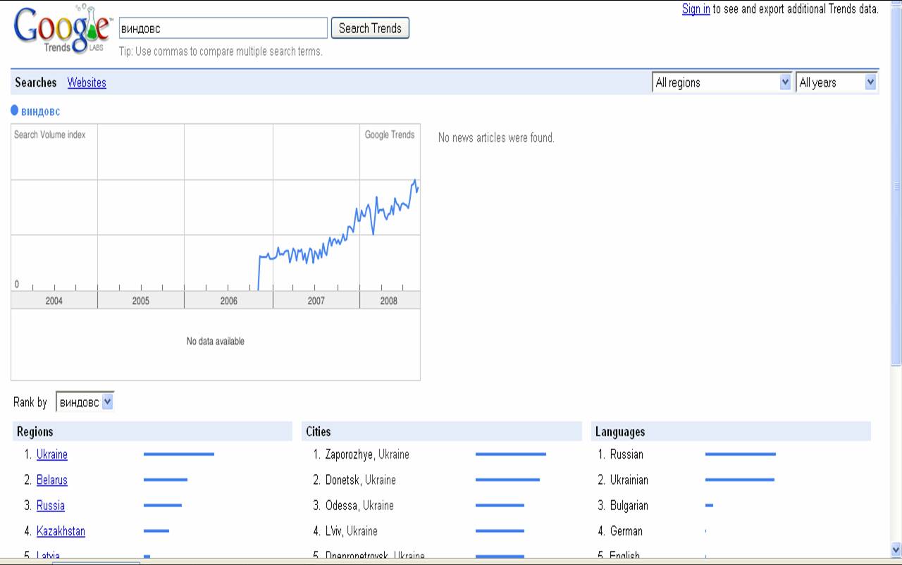The height and width of the screenshot is (565, 902).
Task: Click the bar next to Zaporozhye city
Action: tap(511, 454)
